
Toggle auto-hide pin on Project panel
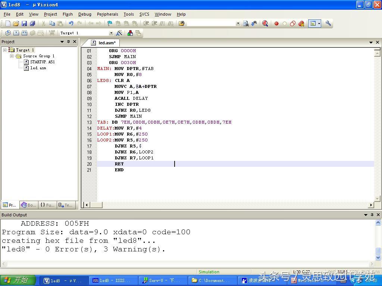[68, 42]
